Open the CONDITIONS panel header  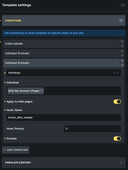[x=64, y=21]
